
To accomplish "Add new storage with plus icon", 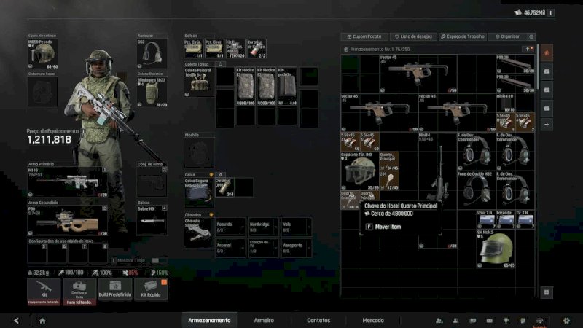I will [547, 125].
